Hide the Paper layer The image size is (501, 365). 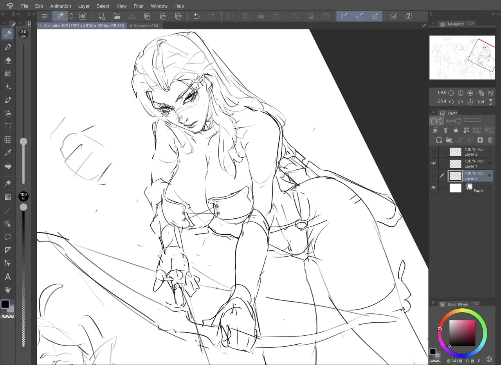(x=433, y=188)
